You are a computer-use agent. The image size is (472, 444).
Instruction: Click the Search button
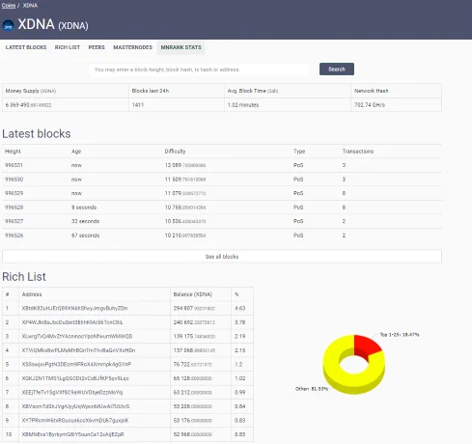pos(337,69)
